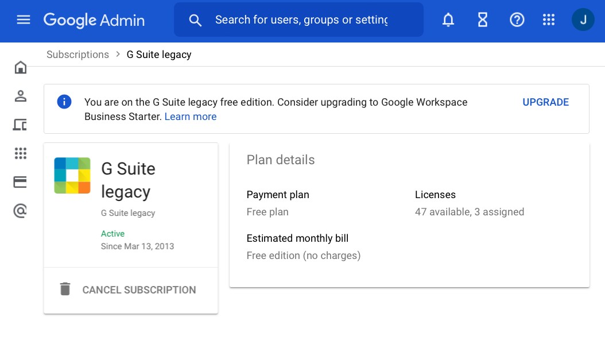Click the info icon in the upgrade banner
The width and height of the screenshot is (605, 348).
point(64,102)
